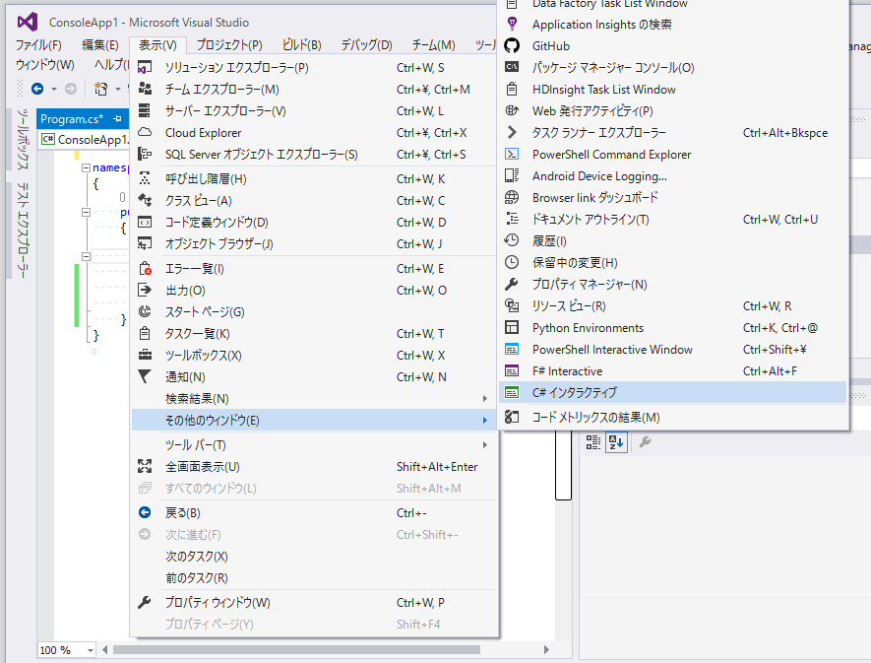
Task: Click the Web 発行アクティビティ(P) icon
Action: coord(512,110)
